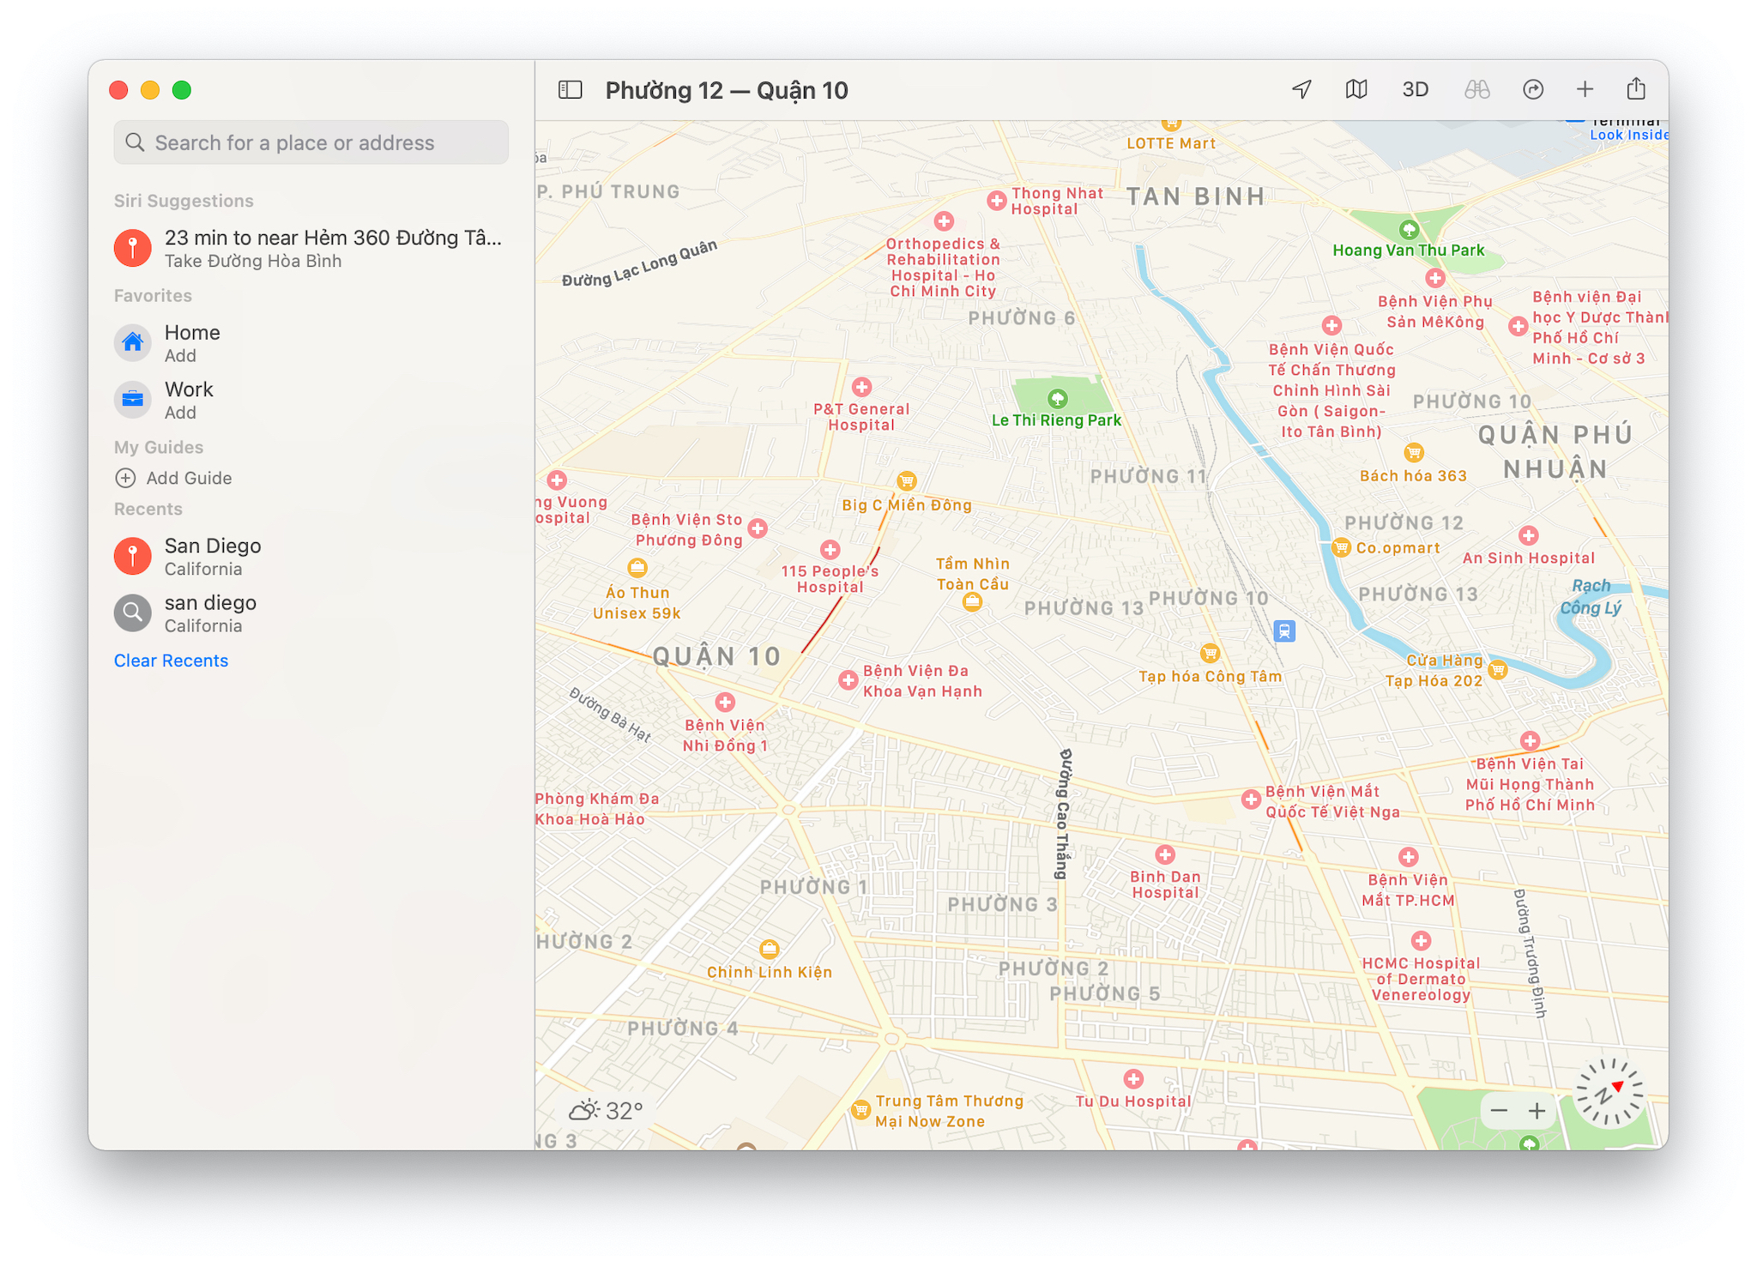The image size is (1757, 1267).
Task: Toggle 3D map view
Action: pyautogui.click(x=1415, y=89)
